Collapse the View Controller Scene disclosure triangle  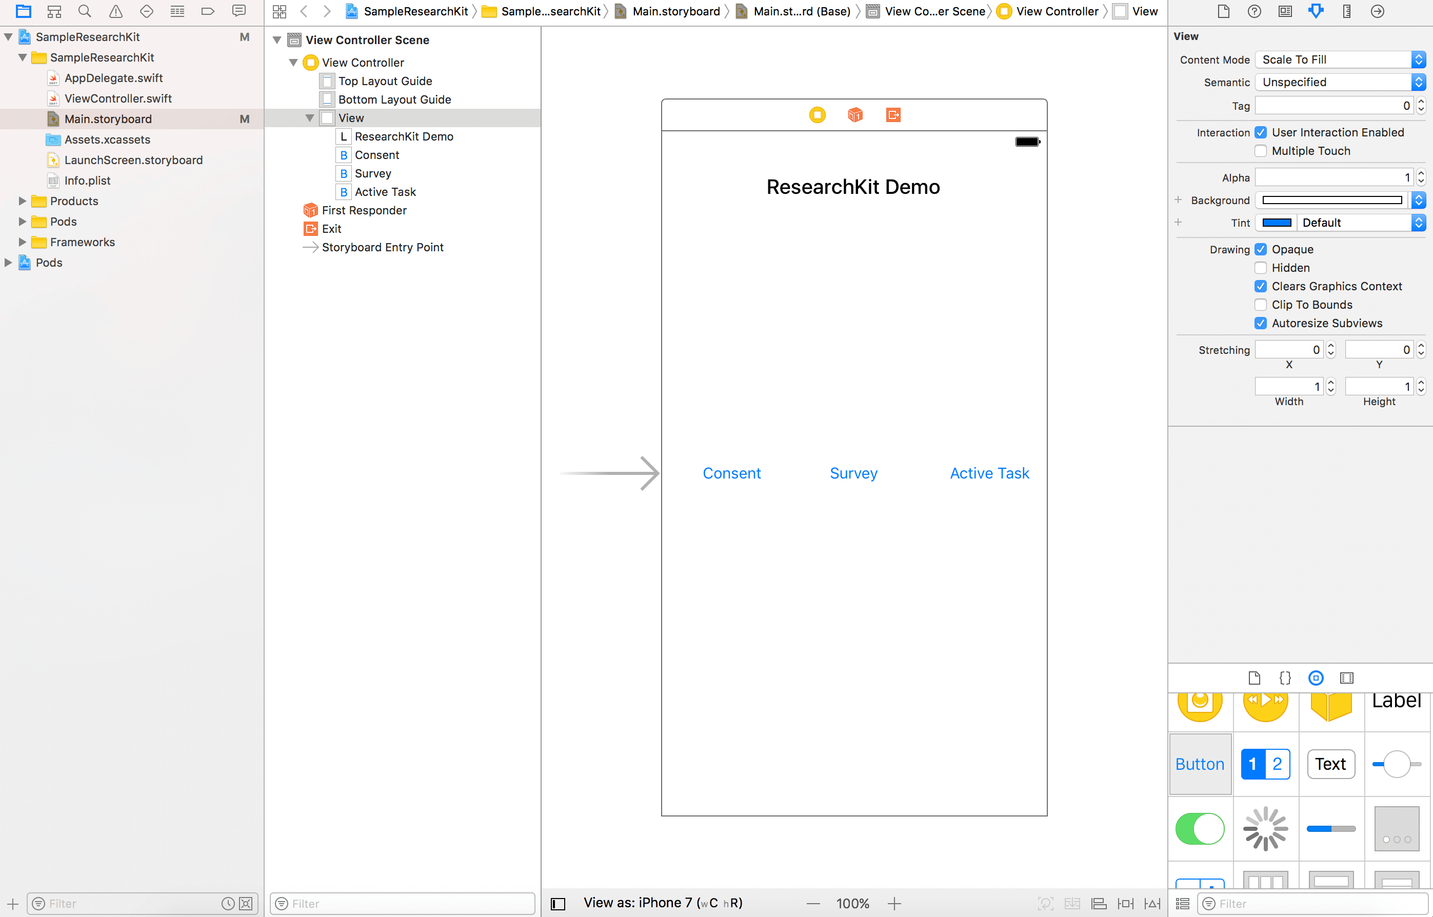point(277,39)
